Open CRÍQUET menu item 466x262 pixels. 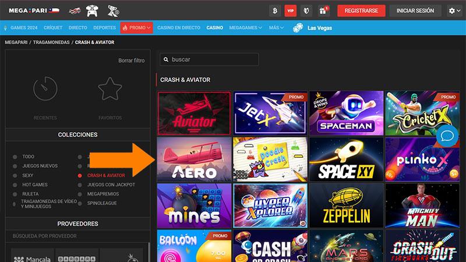53,27
